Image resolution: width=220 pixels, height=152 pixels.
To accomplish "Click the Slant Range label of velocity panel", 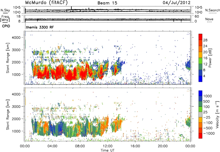I will click(x=8, y=114).
